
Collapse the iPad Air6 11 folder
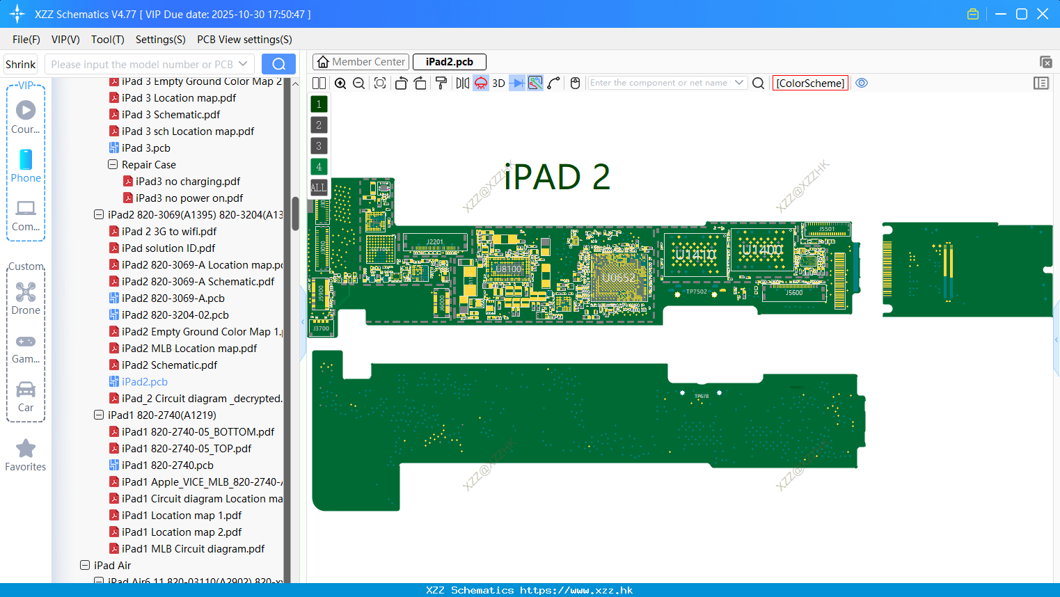coord(99,580)
